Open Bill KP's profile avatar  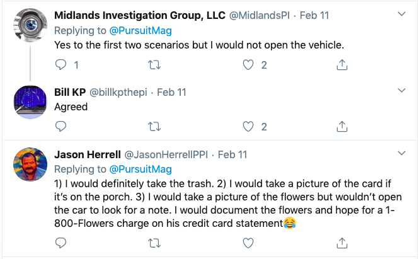coord(29,101)
